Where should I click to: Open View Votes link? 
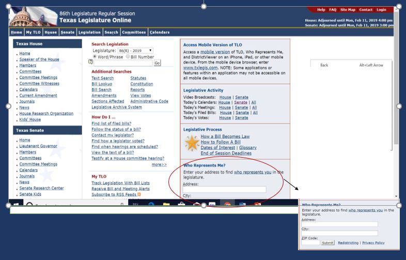tap(140, 96)
